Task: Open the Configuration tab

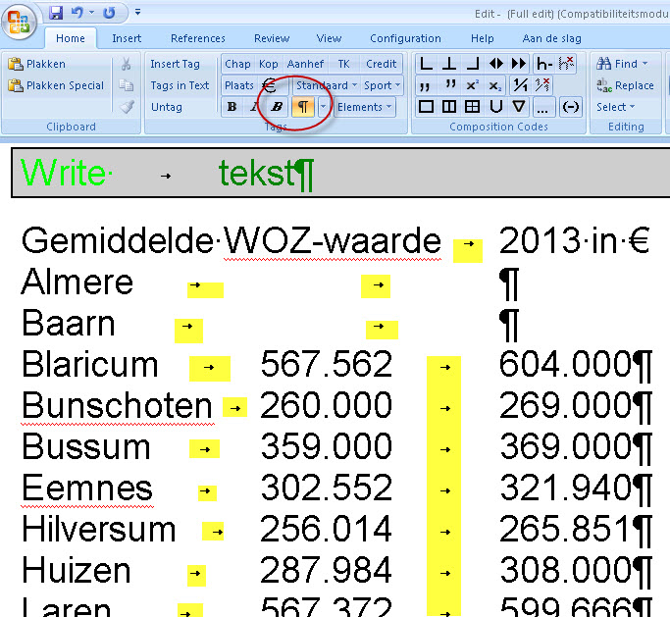Action: [405, 38]
